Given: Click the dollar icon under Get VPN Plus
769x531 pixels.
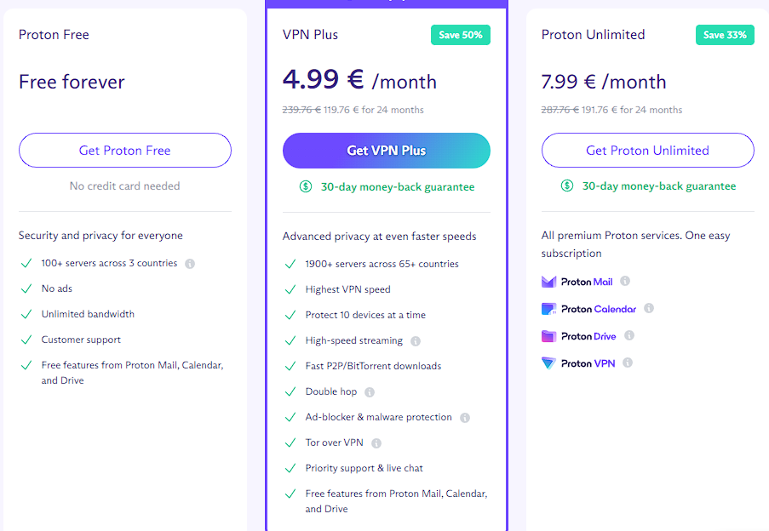Looking at the screenshot, I should point(306,186).
